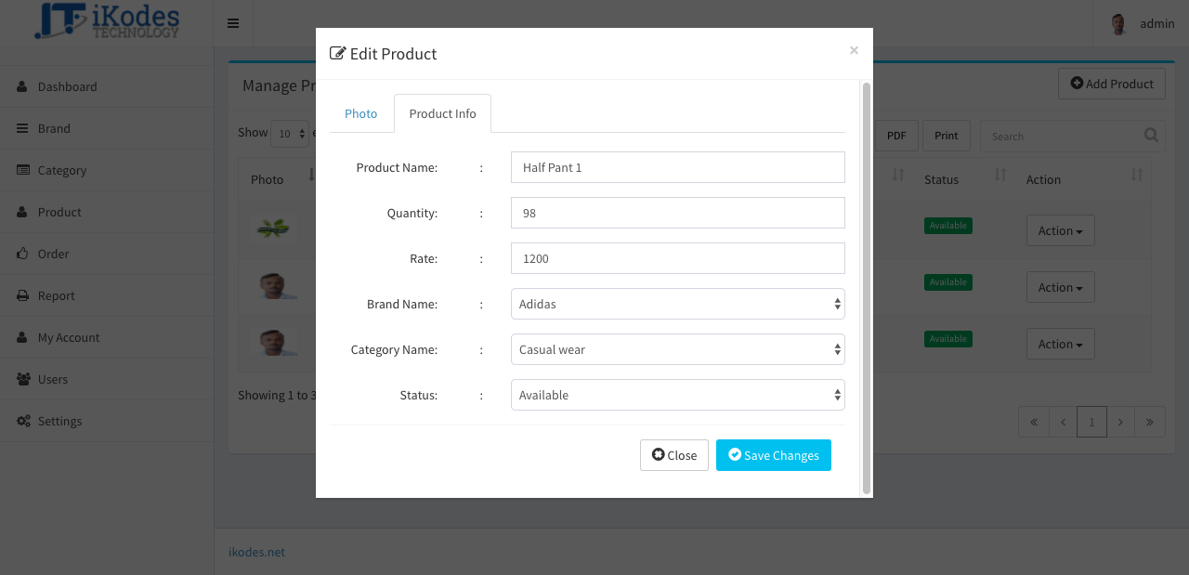Click the Brand list icon in sidebar
This screenshot has height=575, width=1189.
pyautogui.click(x=22, y=128)
